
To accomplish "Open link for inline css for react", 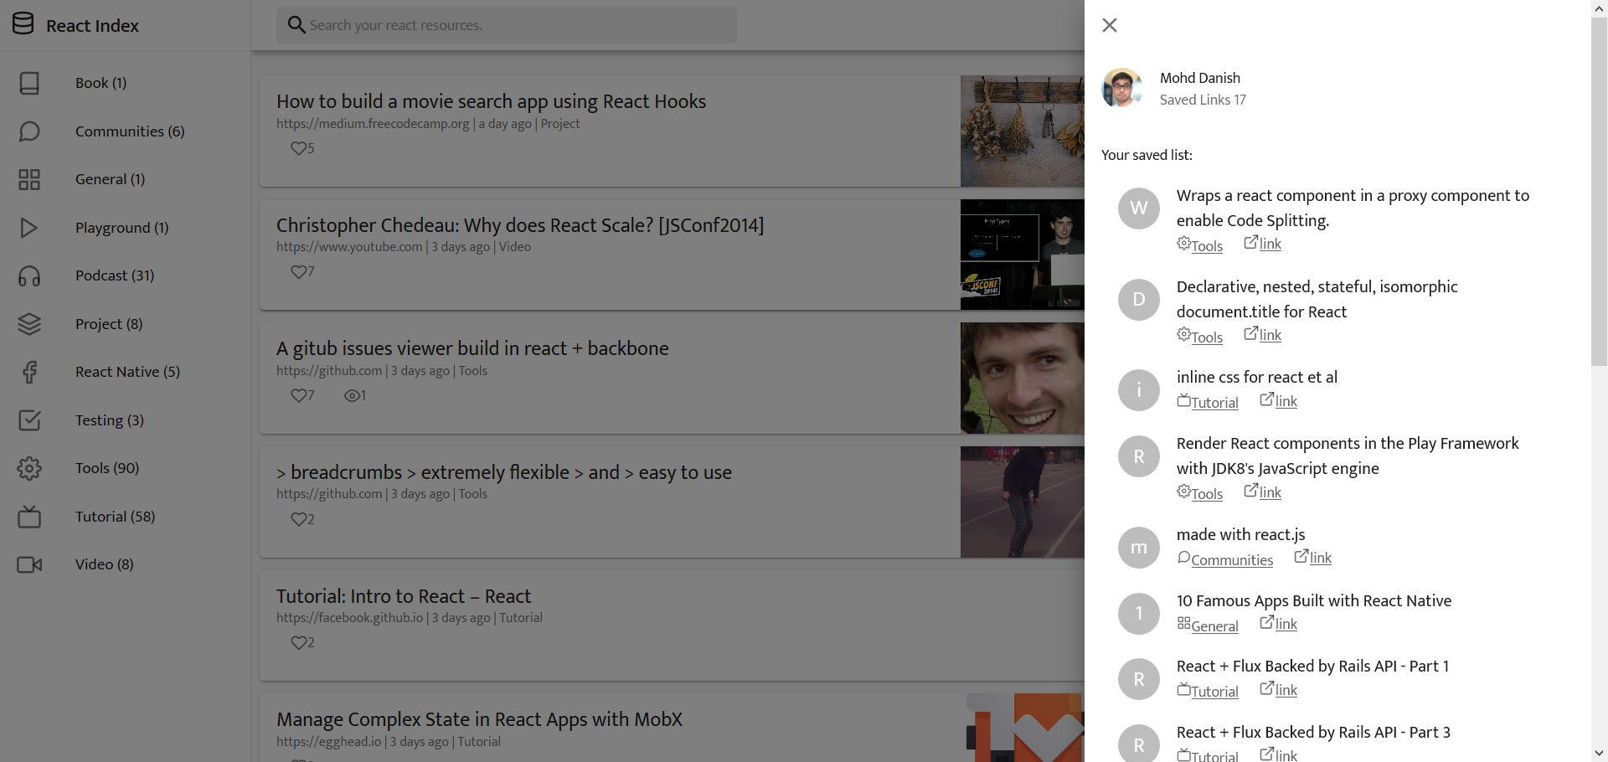I will [x=1279, y=401].
